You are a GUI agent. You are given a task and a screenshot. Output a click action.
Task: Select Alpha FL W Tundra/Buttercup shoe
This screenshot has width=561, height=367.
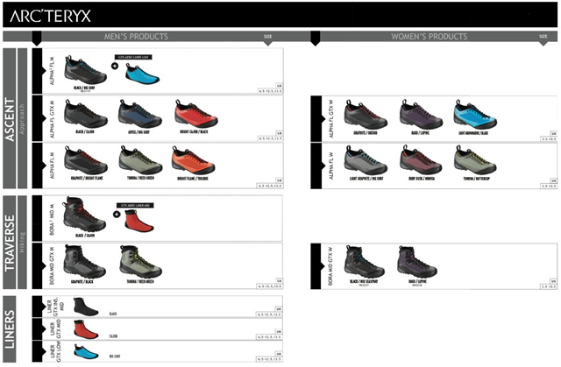click(475, 160)
